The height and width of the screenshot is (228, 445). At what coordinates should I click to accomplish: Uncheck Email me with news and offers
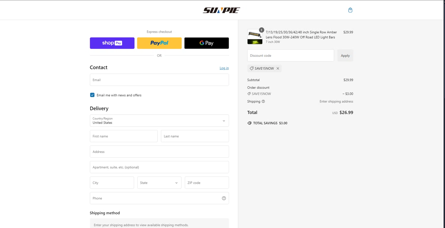[92, 95]
